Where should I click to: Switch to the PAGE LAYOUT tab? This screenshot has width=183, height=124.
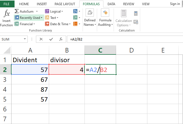point(65,4)
